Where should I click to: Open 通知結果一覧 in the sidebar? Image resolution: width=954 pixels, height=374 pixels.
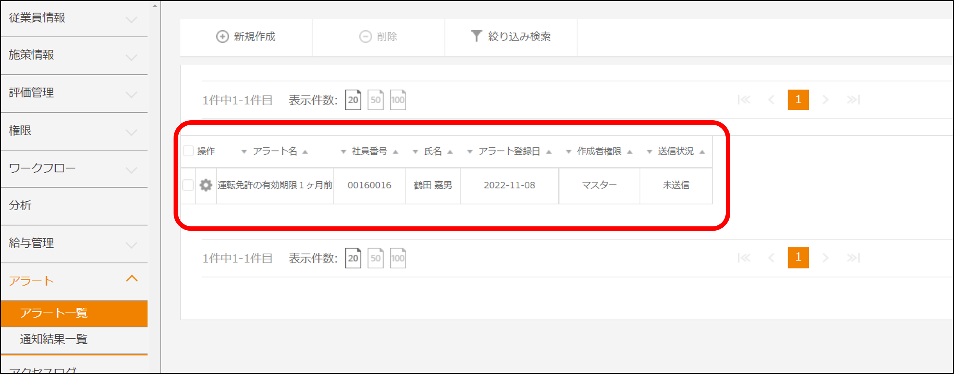pyautogui.click(x=54, y=339)
